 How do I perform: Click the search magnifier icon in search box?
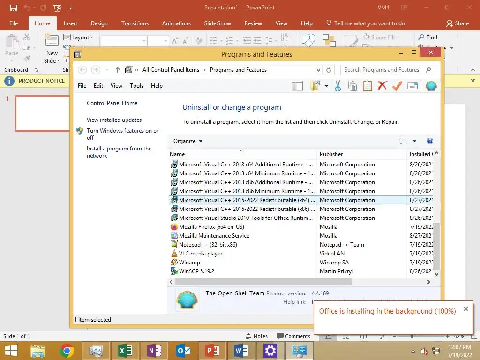coord(428,70)
